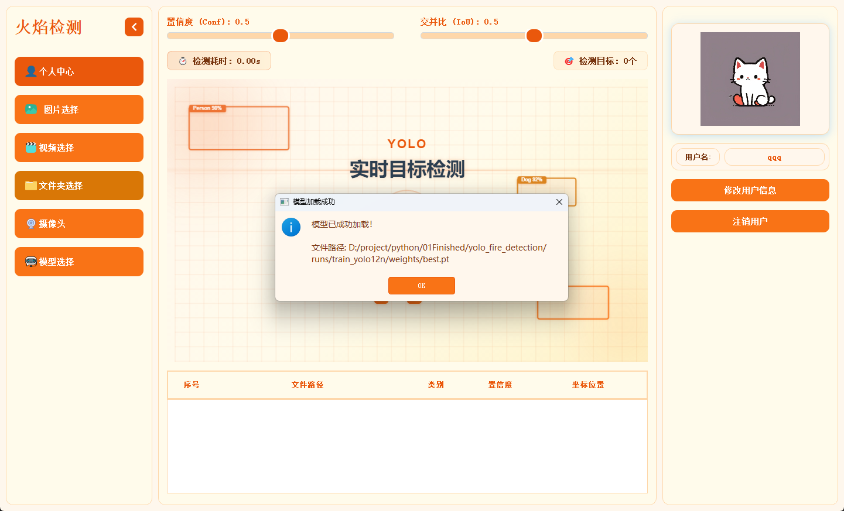Click the 坐标位置 column header
The width and height of the screenshot is (844, 511).
pos(588,385)
